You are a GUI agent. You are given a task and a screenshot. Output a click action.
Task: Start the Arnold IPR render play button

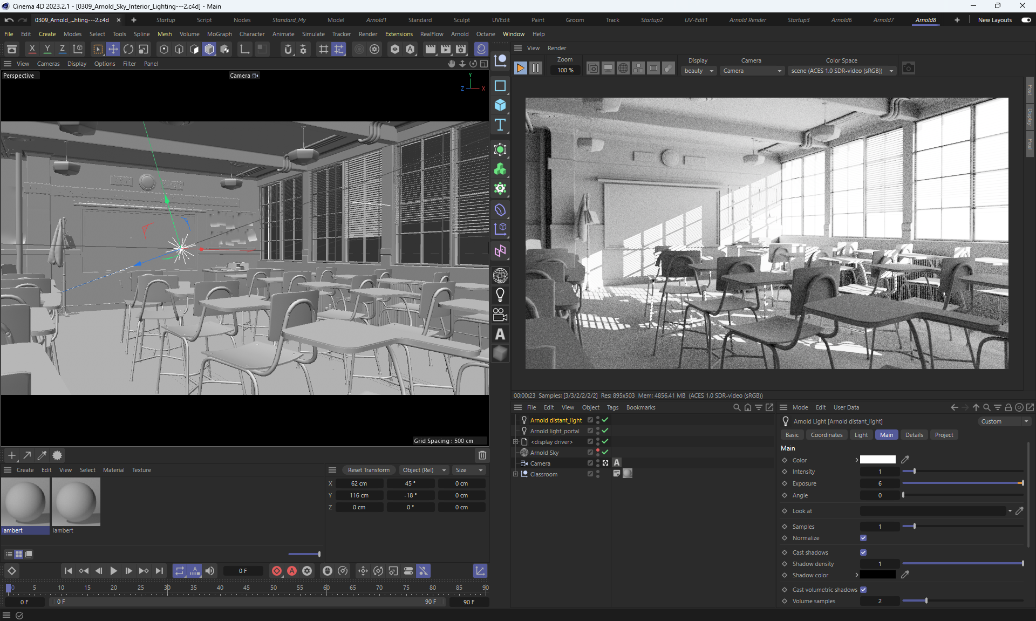click(520, 69)
